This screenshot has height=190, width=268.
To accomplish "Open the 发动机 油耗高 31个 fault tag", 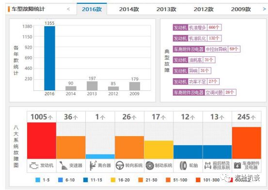I will 194,60.
